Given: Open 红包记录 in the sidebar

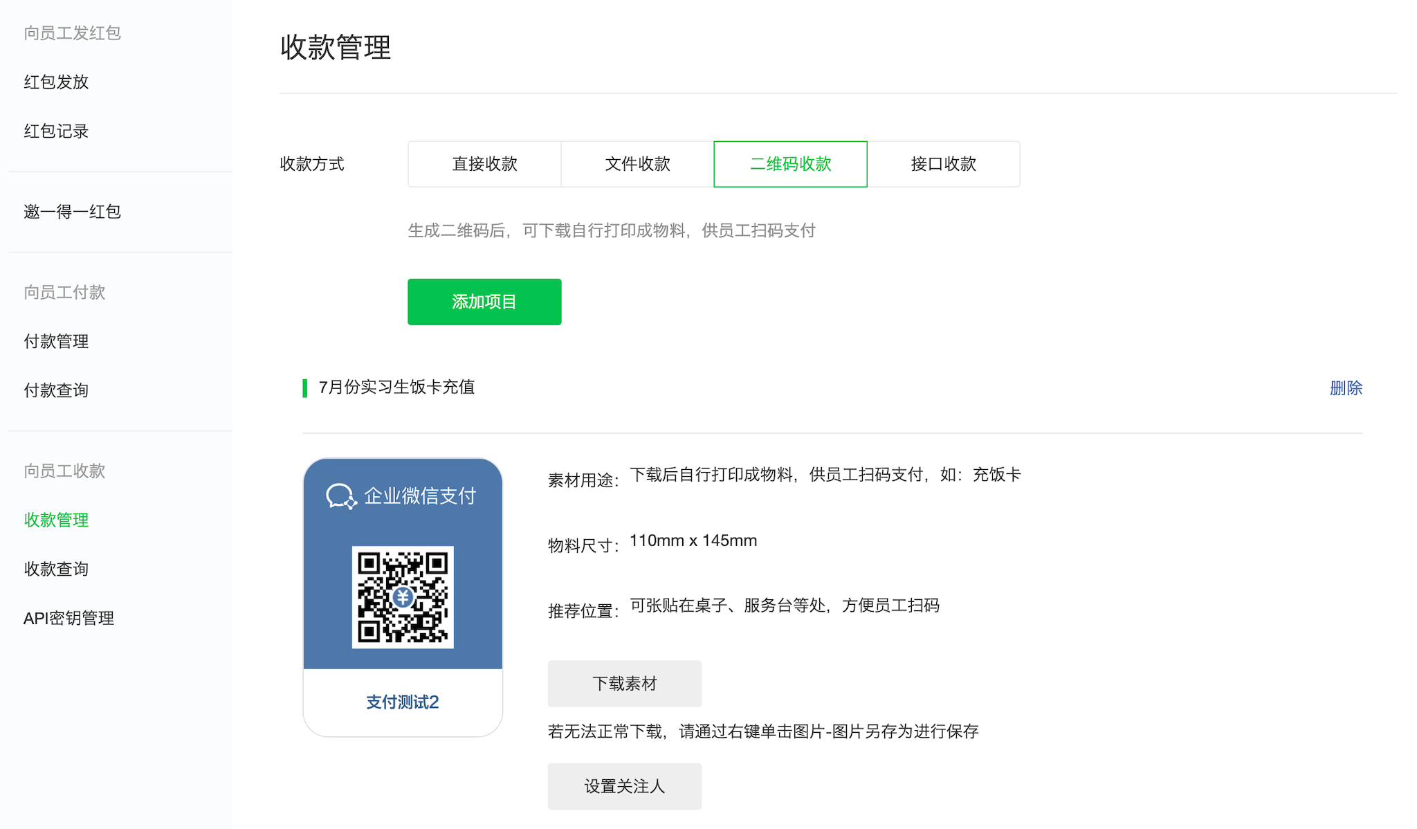Looking at the screenshot, I should [x=56, y=131].
